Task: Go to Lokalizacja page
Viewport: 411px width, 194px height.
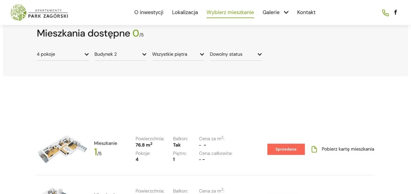Action: (185, 12)
